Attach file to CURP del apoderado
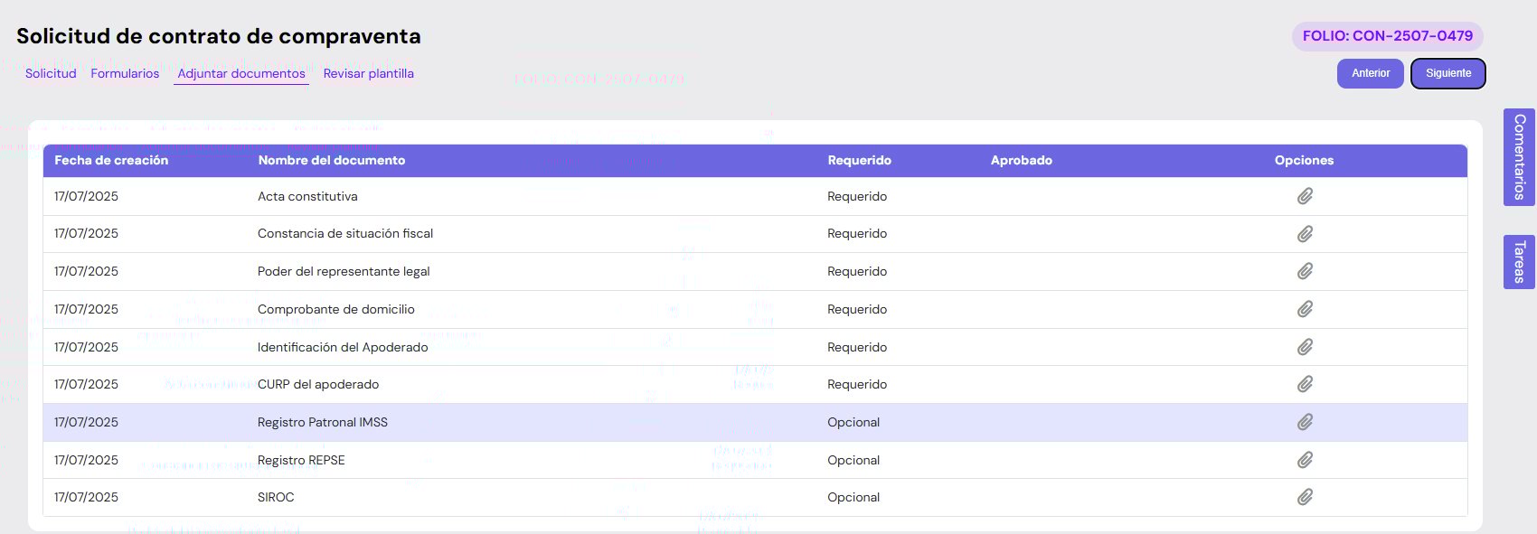This screenshot has width=1537, height=534. point(1305,384)
